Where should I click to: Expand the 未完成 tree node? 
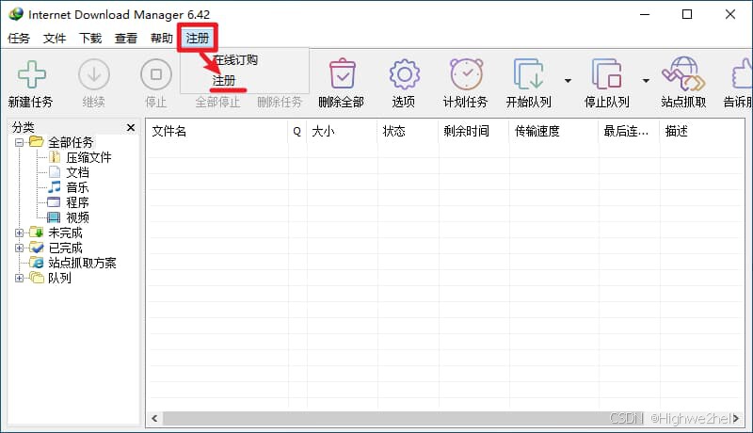[20, 233]
